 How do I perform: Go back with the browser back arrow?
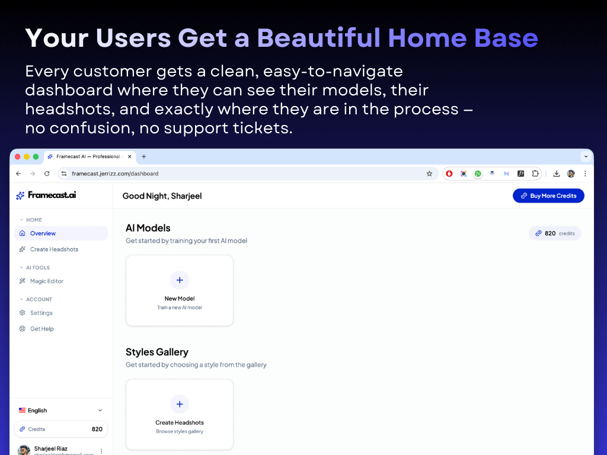pyautogui.click(x=18, y=174)
